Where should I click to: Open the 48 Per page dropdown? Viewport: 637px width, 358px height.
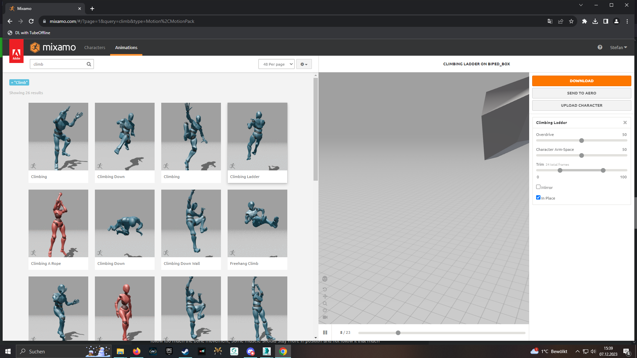tap(276, 64)
